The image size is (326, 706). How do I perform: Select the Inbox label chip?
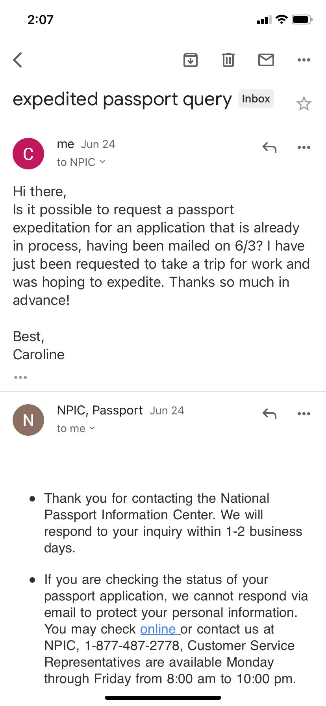(256, 98)
